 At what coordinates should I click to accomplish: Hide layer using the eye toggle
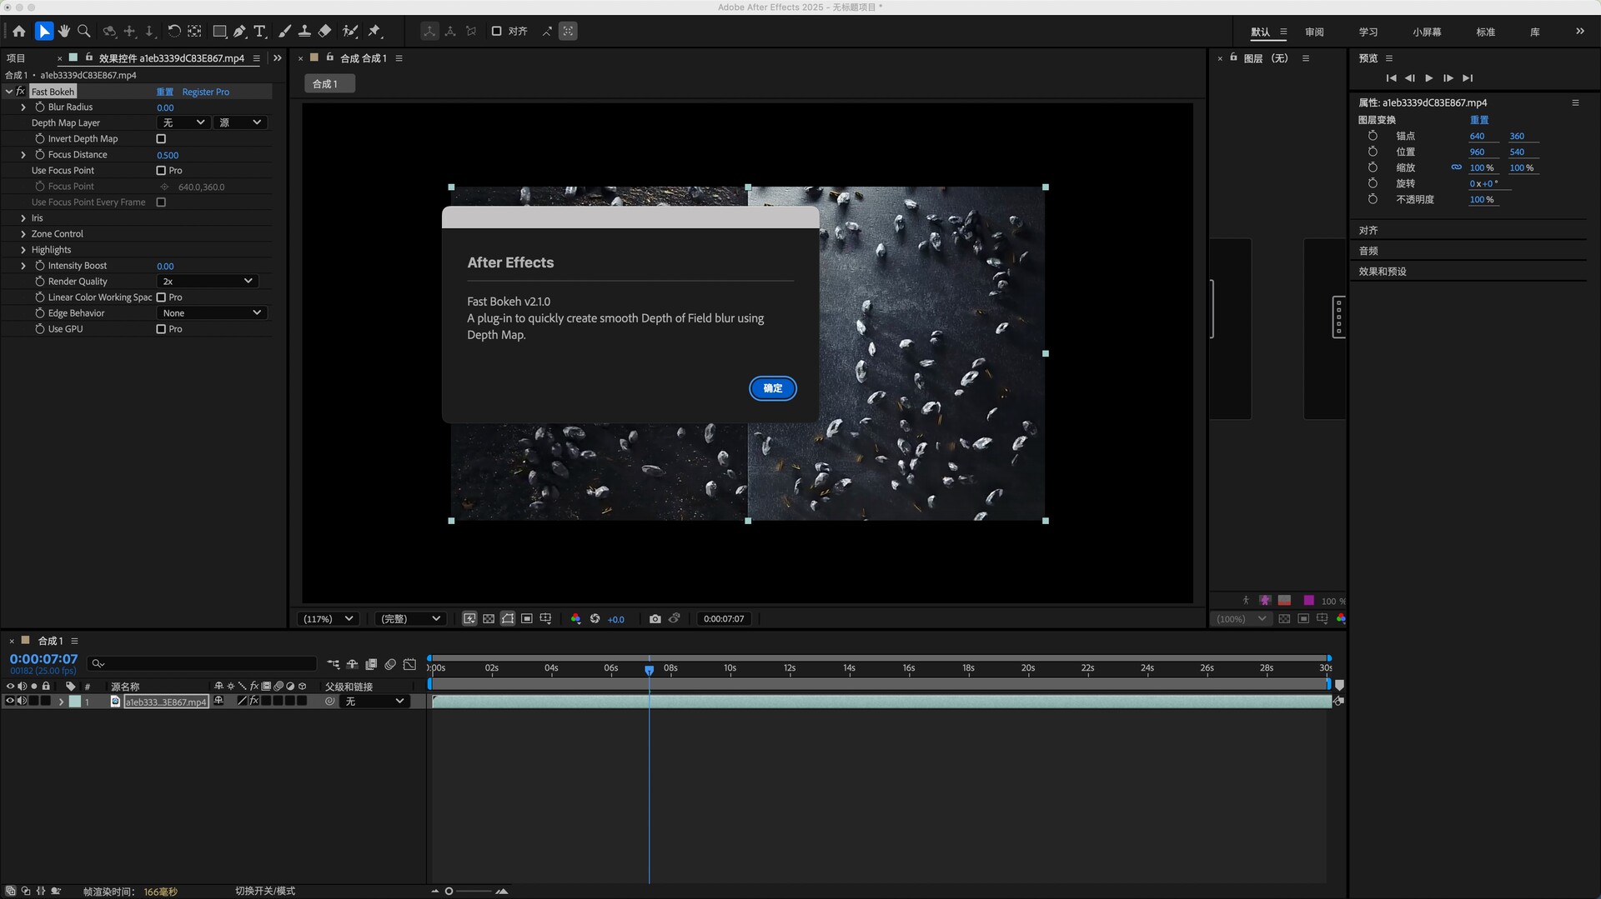pyautogui.click(x=10, y=702)
